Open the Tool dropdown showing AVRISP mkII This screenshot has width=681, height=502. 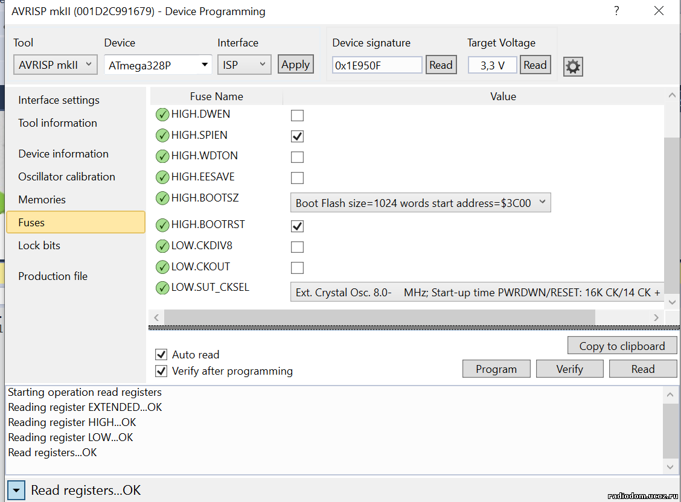(55, 65)
